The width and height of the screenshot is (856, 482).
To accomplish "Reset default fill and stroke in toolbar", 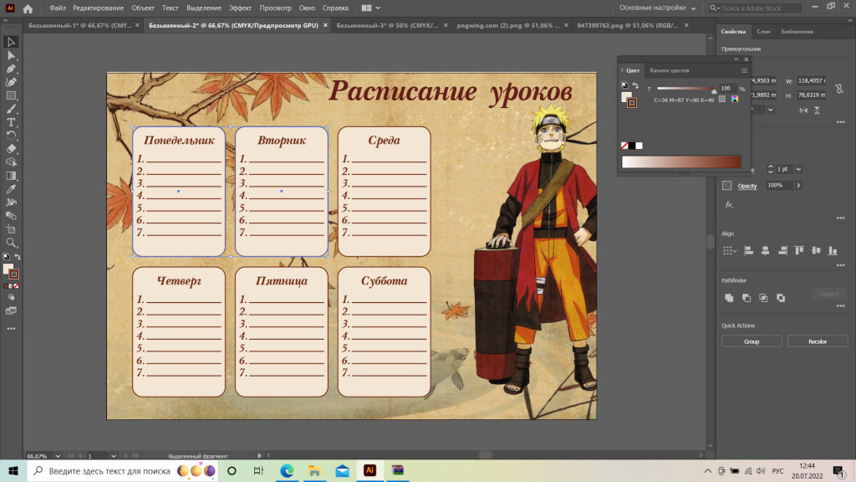I will pos(6,257).
